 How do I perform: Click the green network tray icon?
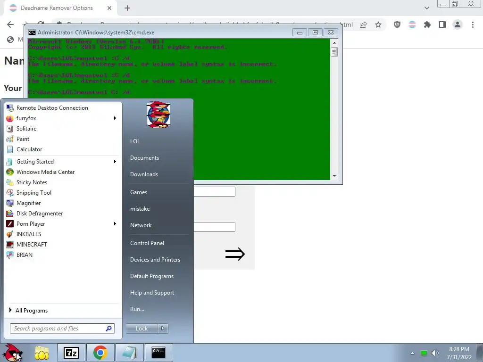pyautogui.click(x=424, y=353)
